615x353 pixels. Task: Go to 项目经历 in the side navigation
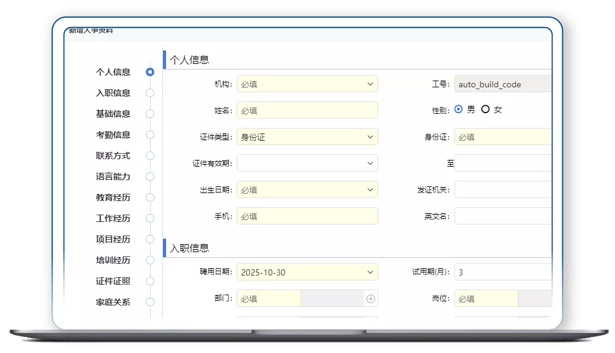point(113,239)
